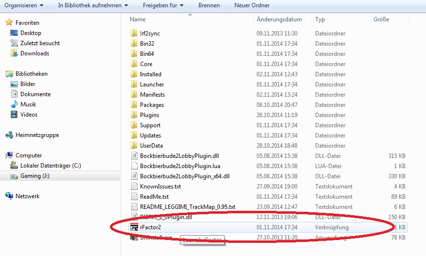
Task: Create a new folder with Neuer Ordner
Action: tap(251, 5)
